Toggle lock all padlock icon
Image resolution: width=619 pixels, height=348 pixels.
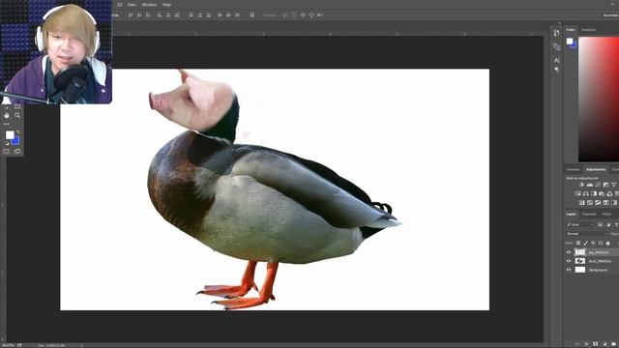608,244
